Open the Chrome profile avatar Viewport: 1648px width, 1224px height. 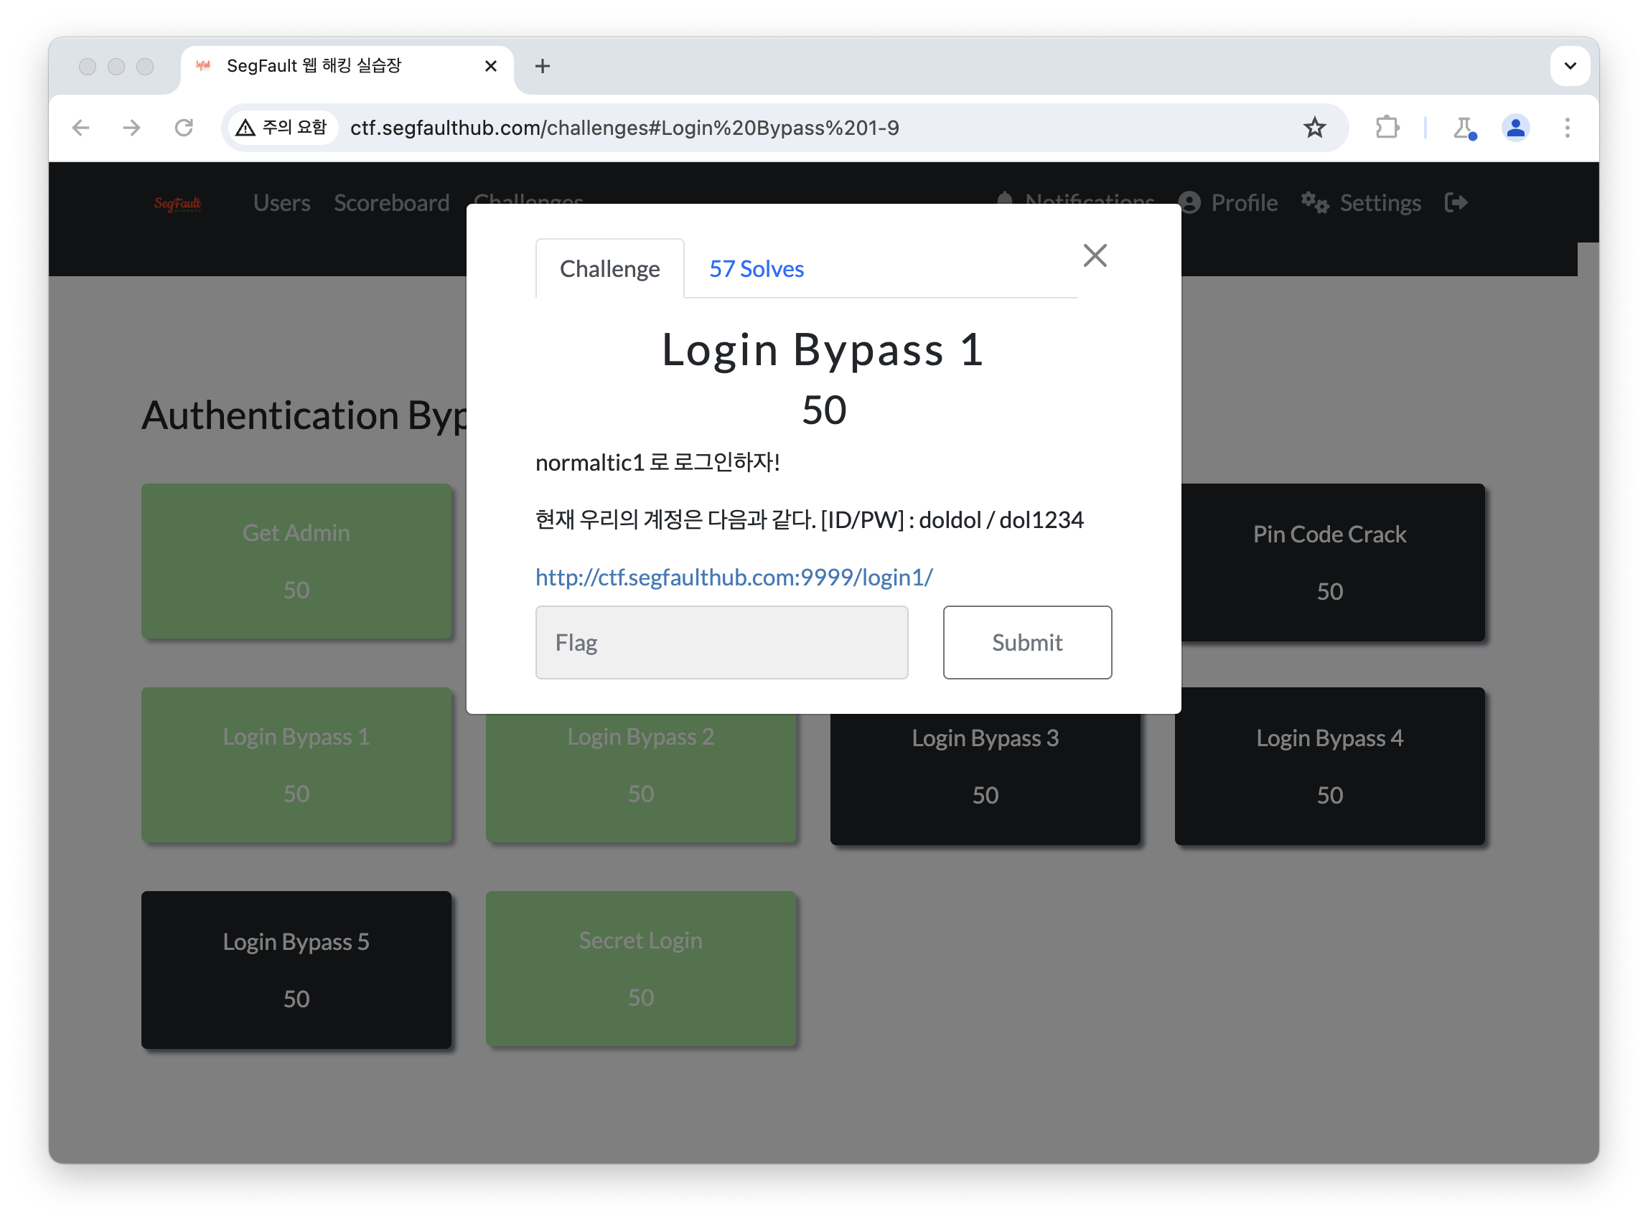coord(1515,128)
